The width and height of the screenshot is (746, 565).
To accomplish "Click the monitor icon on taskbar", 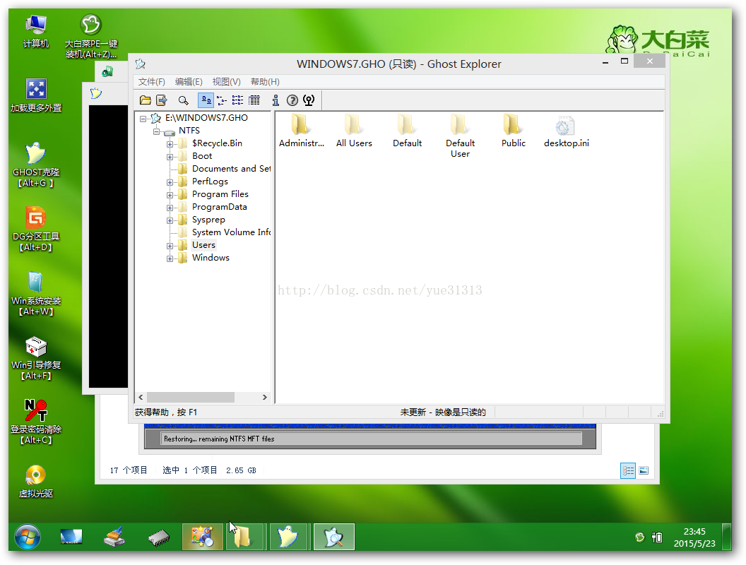I will (x=71, y=537).
